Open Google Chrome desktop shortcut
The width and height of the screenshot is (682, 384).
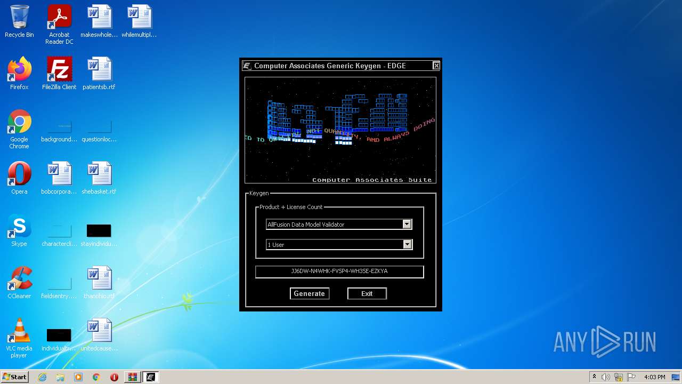coord(19,129)
